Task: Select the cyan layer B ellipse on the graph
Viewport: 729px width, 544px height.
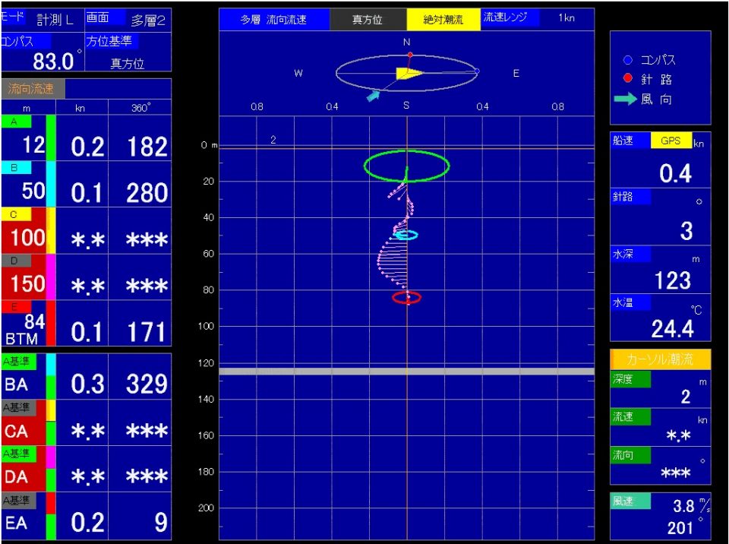Action: (x=406, y=235)
